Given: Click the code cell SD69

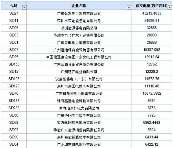Looking at the screenshot, I should point(14,123).
